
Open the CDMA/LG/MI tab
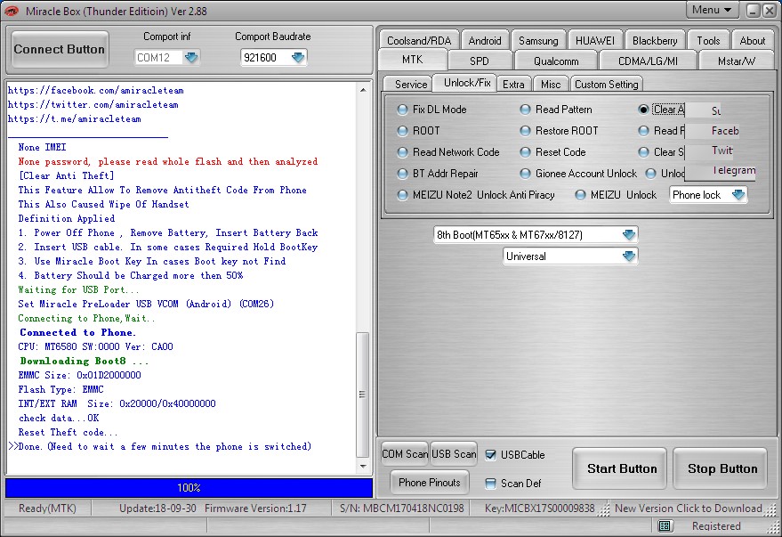click(648, 61)
